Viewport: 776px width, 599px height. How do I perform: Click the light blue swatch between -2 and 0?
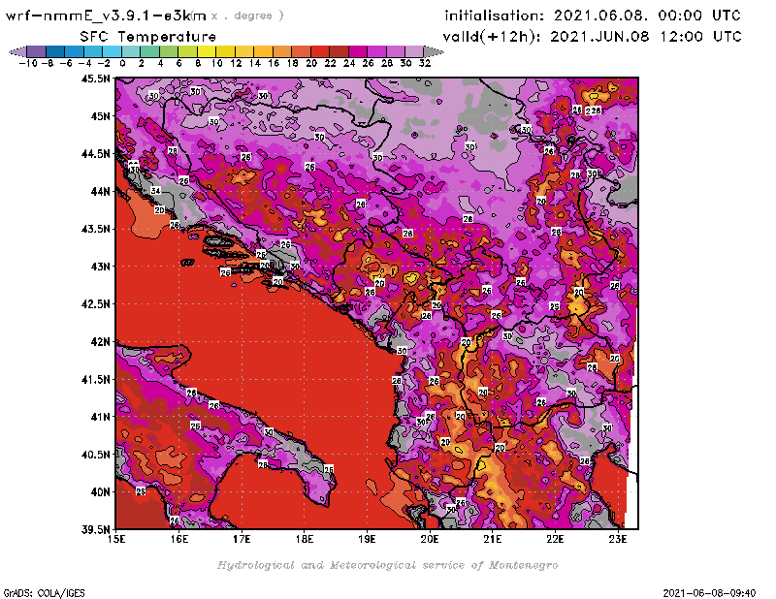pyautogui.click(x=112, y=51)
